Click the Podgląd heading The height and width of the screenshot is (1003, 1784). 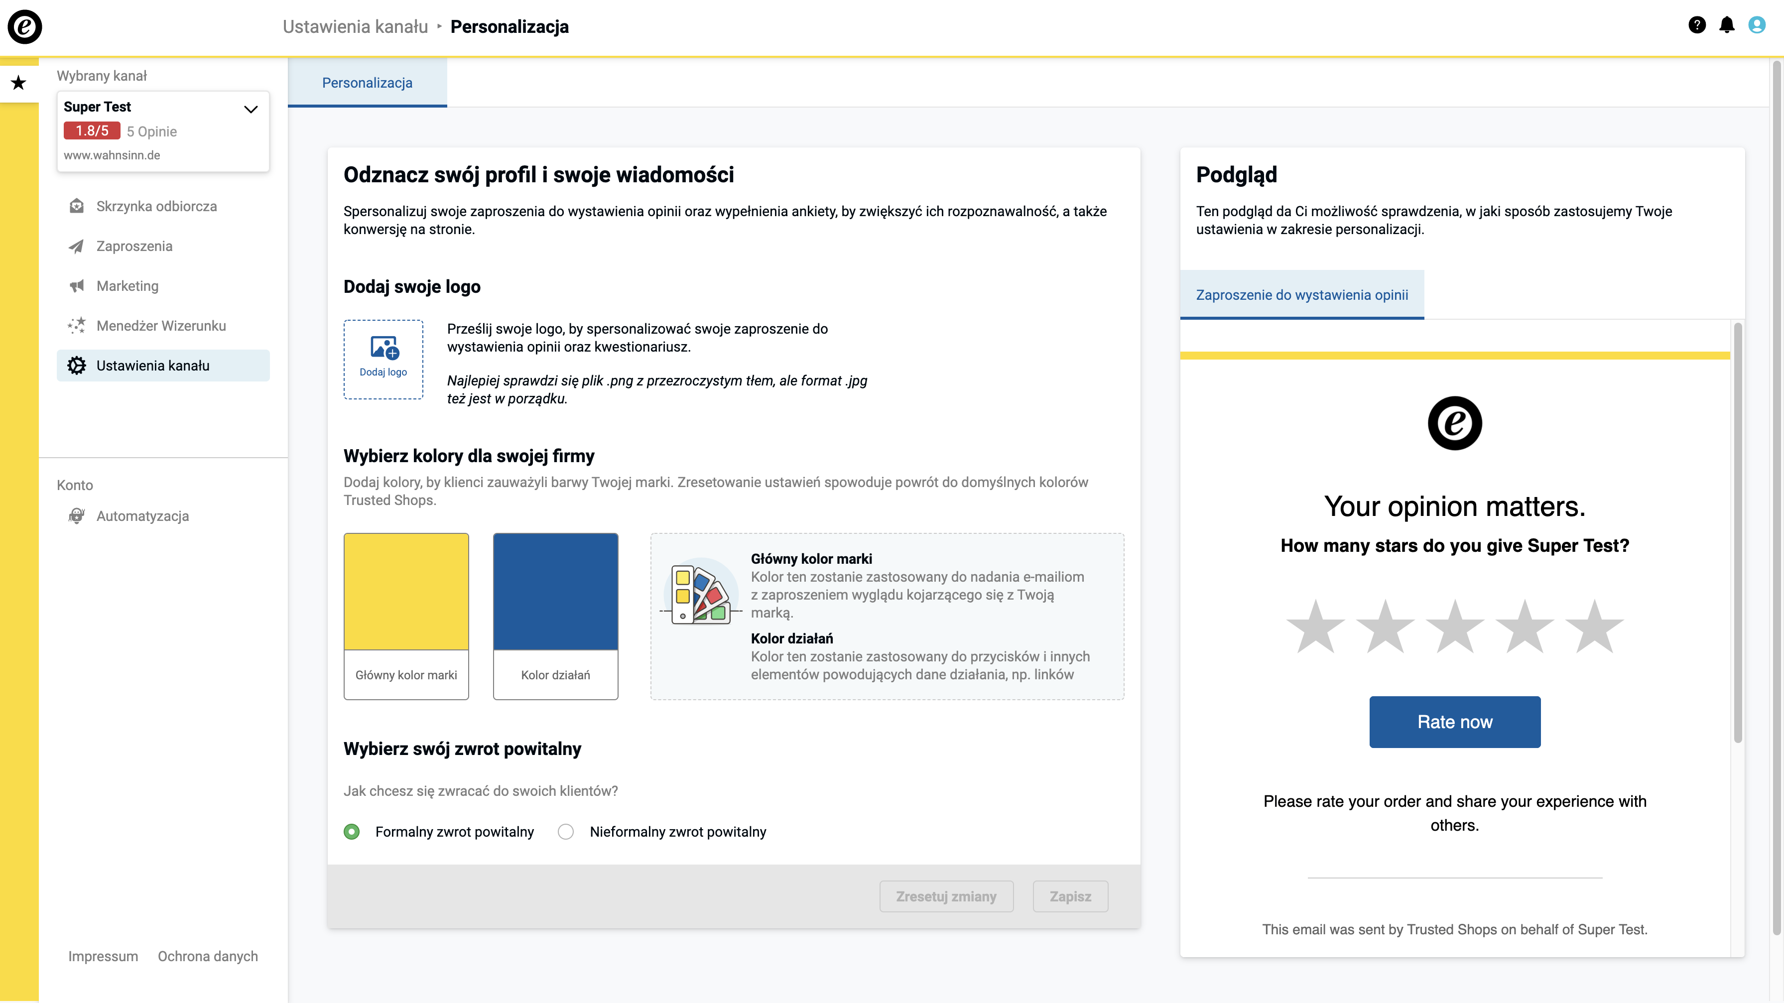(x=1236, y=175)
